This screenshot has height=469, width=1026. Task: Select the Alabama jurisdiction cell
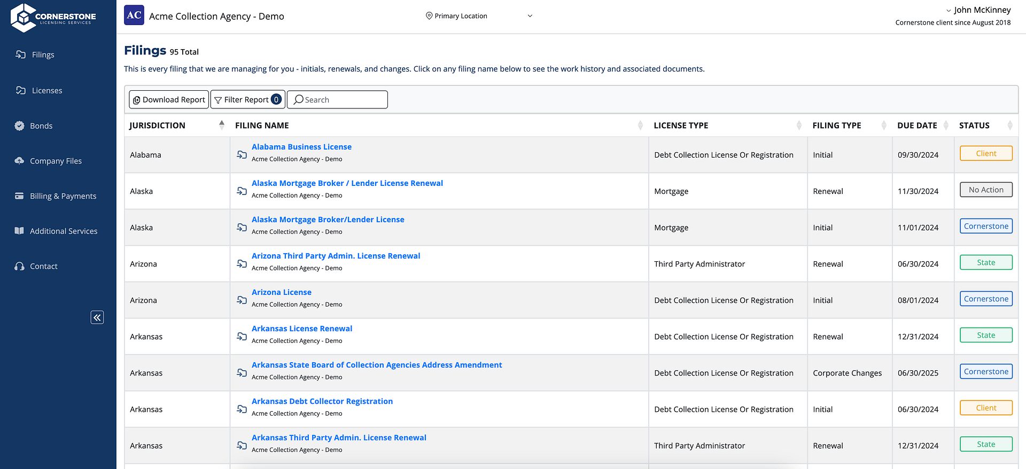pyautogui.click(x=177, y=155)
